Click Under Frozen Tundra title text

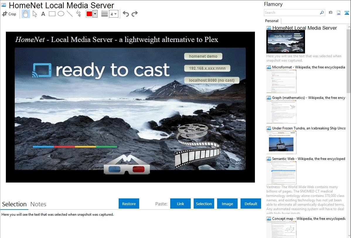(x=309, y=128)
